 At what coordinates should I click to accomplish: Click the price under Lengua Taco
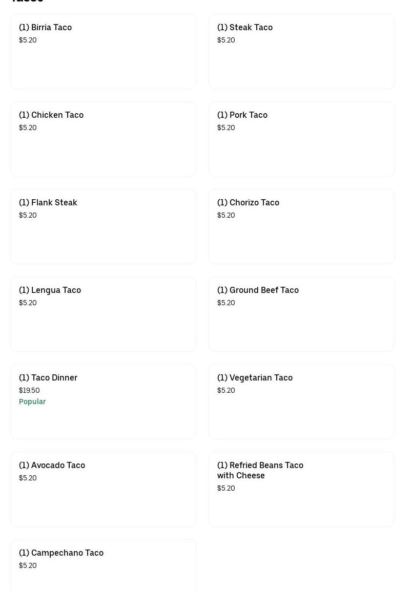pyautogui.click(x=28, y=303)
